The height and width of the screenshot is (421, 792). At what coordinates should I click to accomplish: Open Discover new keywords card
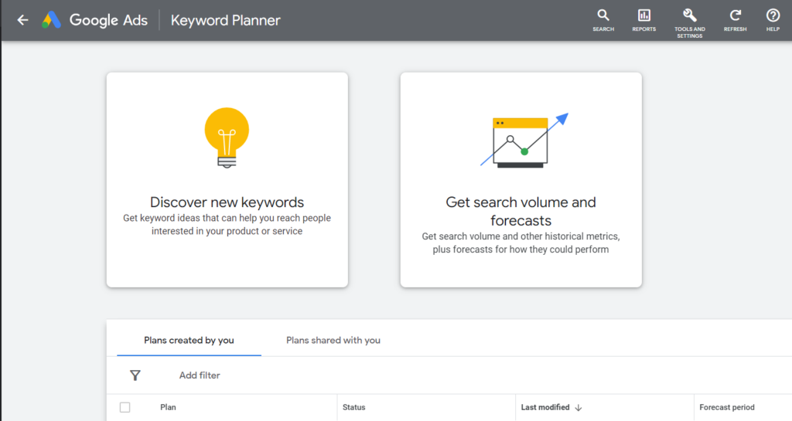click(227, 180)
